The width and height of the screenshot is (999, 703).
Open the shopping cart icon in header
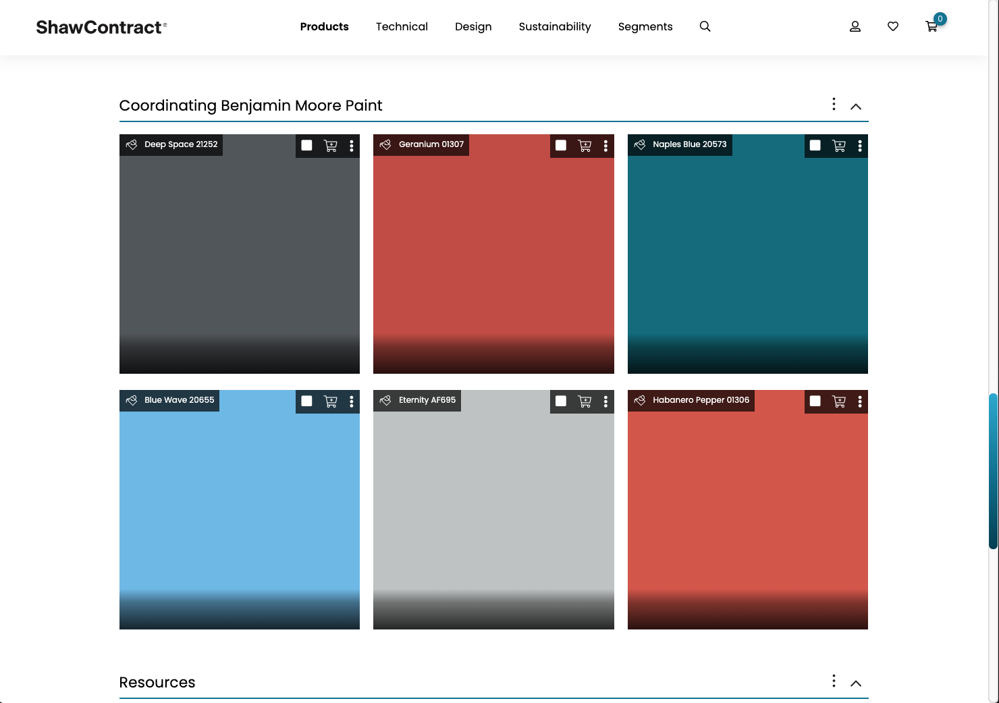point(932,26)
